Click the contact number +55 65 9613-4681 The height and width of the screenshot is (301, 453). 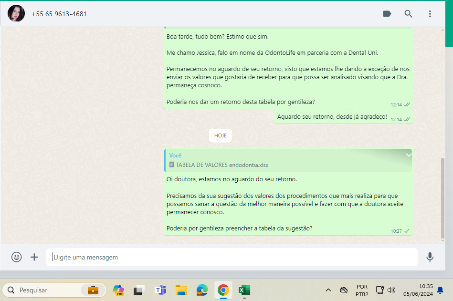(59, 14)
